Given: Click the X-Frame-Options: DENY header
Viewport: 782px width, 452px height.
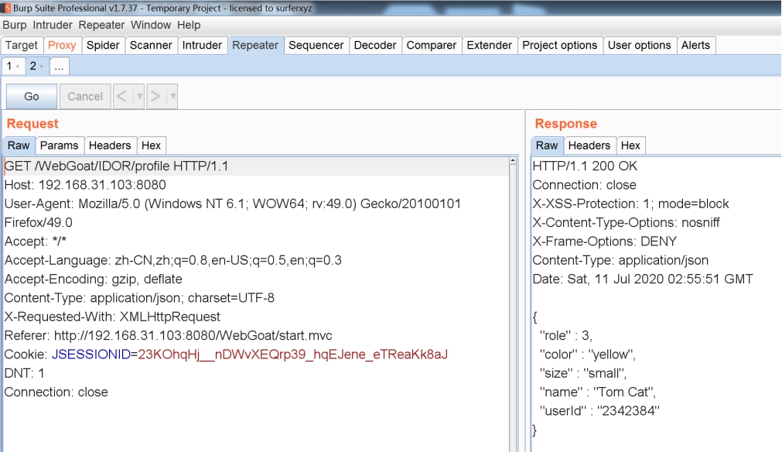Looking at the screenshot, I should [x=604, y=241].
